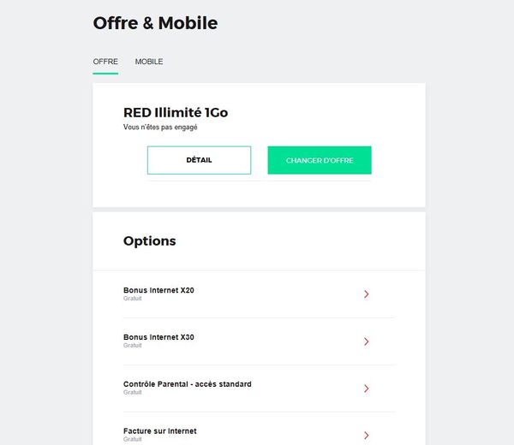Image resolution: width=514 pixels, height=445 pixels.
Task: Click Gratuit under Bonus Internet X30
Action: pyautogui.click(x=132, y=346)
